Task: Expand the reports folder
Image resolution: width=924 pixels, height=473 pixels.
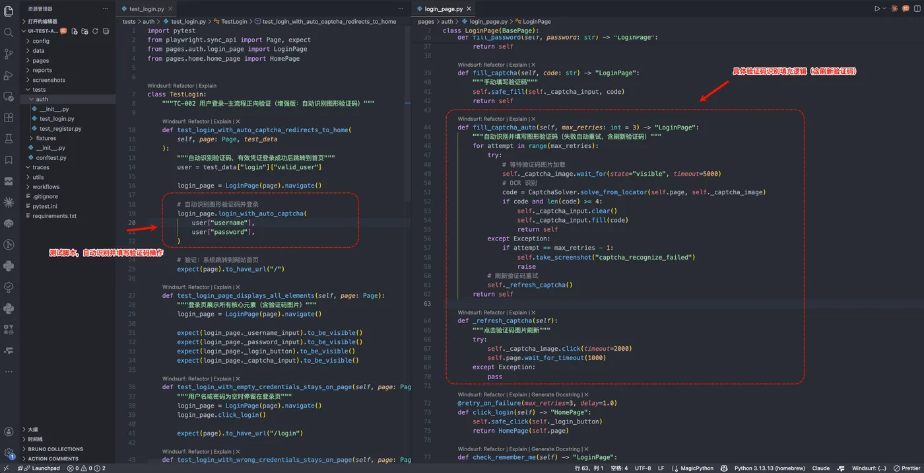Action: click(x=67, y=70)
